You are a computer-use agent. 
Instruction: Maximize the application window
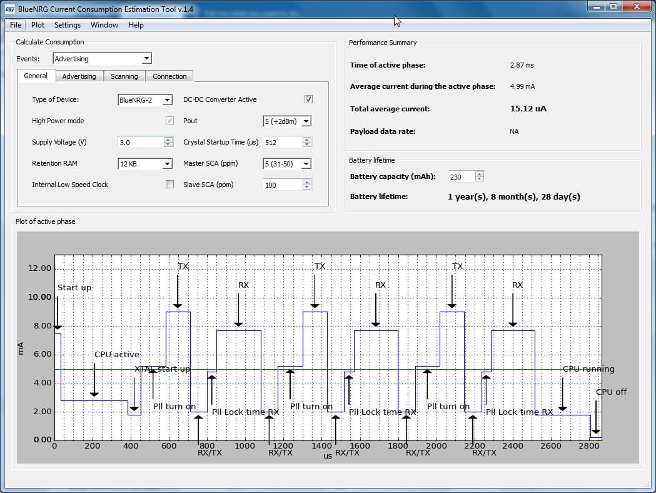click(613, 7)
